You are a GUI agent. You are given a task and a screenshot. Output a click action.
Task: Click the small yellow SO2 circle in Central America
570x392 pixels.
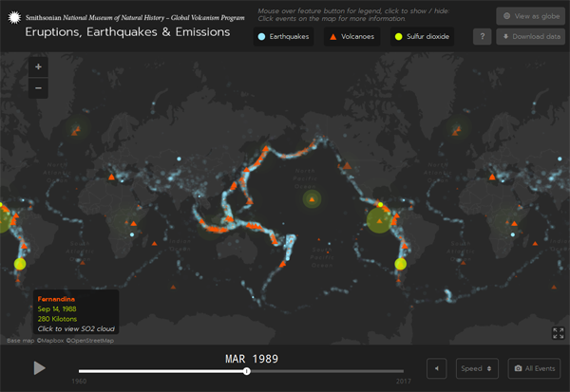point(380,204)
